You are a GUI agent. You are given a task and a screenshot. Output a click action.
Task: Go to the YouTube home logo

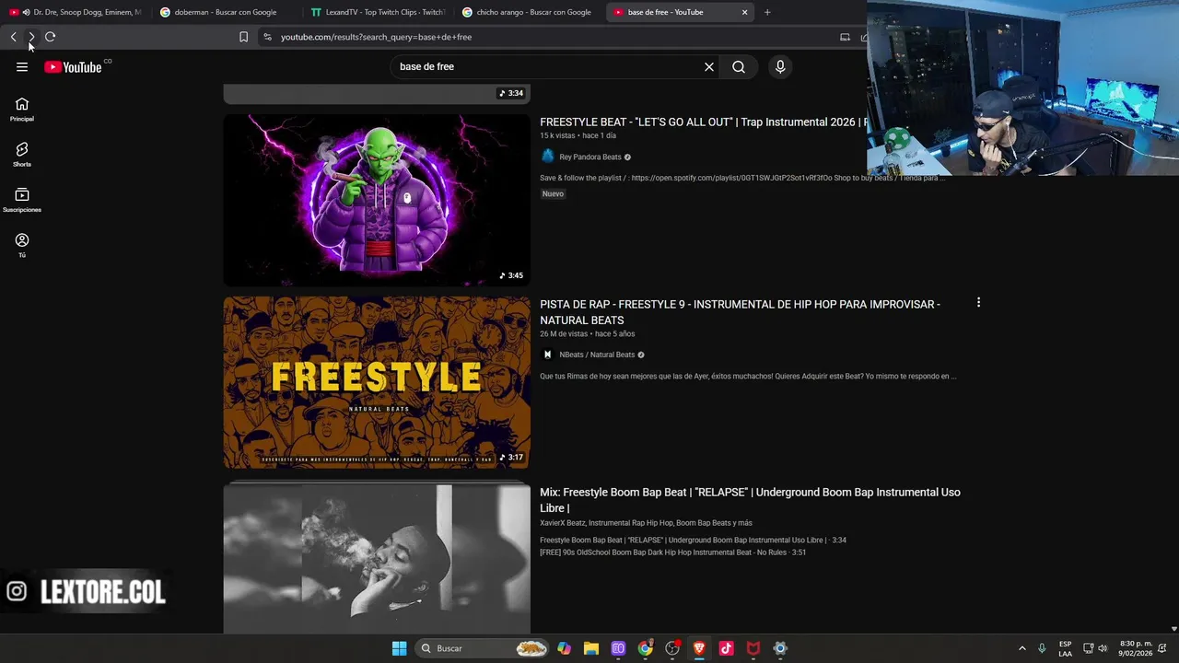[73, 66]
